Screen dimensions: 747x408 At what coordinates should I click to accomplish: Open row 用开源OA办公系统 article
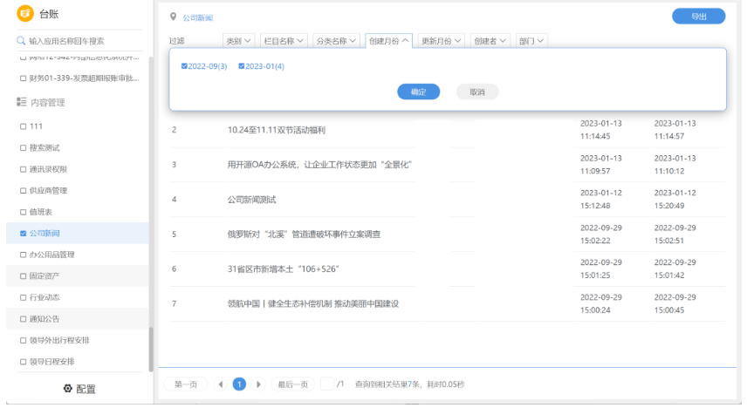point(319,165)
